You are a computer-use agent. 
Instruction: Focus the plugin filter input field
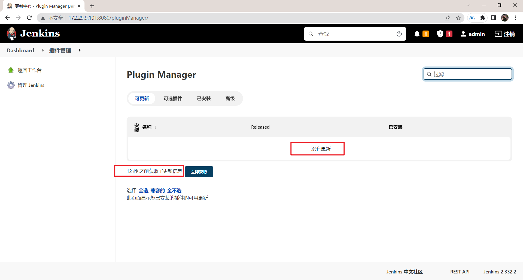468,74
